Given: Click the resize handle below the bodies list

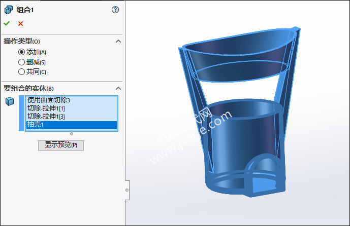Looking at the screenshot, I should click(72, 134).
